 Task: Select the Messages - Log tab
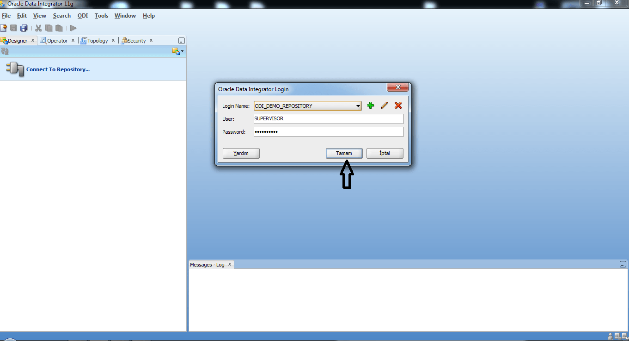point(208,264)
